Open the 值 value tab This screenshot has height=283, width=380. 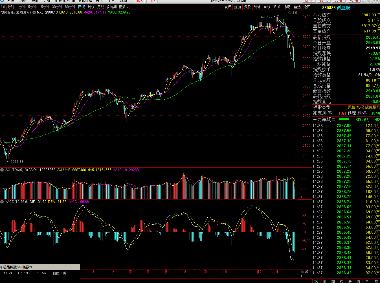coord(359,281)
